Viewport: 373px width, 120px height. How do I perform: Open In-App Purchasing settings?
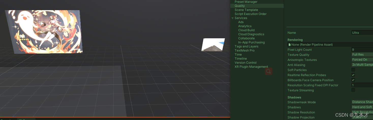(x=251, y=42)
